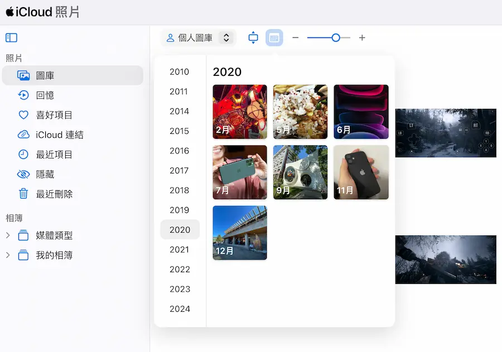Click the iCloud 連結 cloud icon
This screenshot has width=502, height=352.
pyautogui.click(x=23, y=134)
